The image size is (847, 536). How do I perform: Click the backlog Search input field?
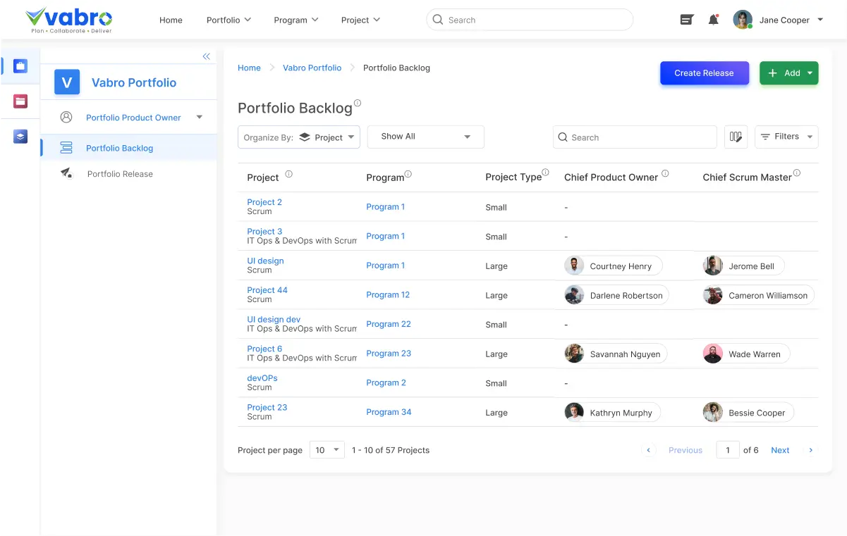click(635, 137)
